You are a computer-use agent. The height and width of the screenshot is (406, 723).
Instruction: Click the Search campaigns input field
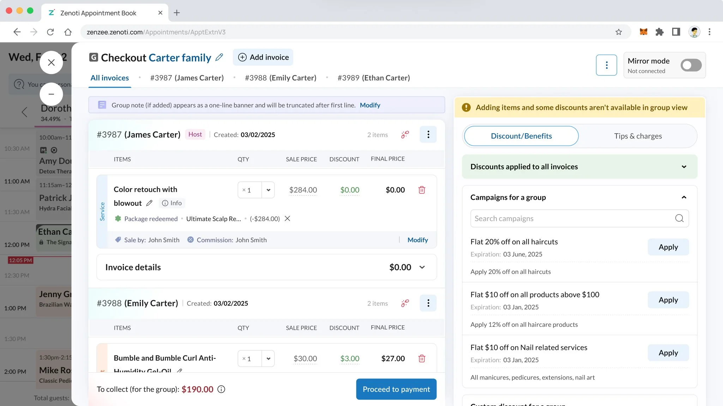(572, 219)
